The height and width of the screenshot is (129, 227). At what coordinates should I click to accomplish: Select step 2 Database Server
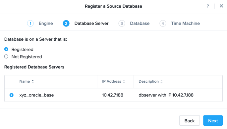tap(86, 23)
